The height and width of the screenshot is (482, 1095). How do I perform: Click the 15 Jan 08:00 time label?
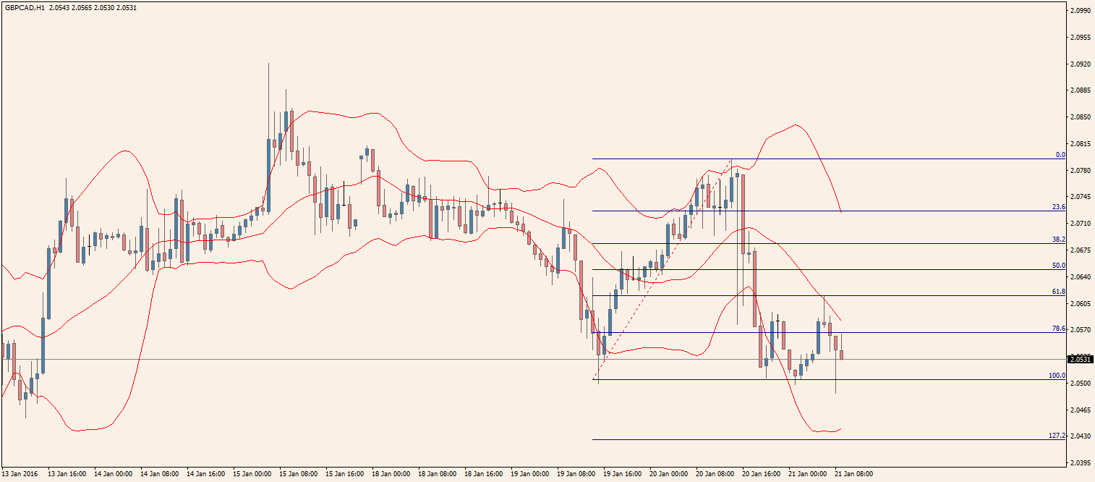[298, 474]
